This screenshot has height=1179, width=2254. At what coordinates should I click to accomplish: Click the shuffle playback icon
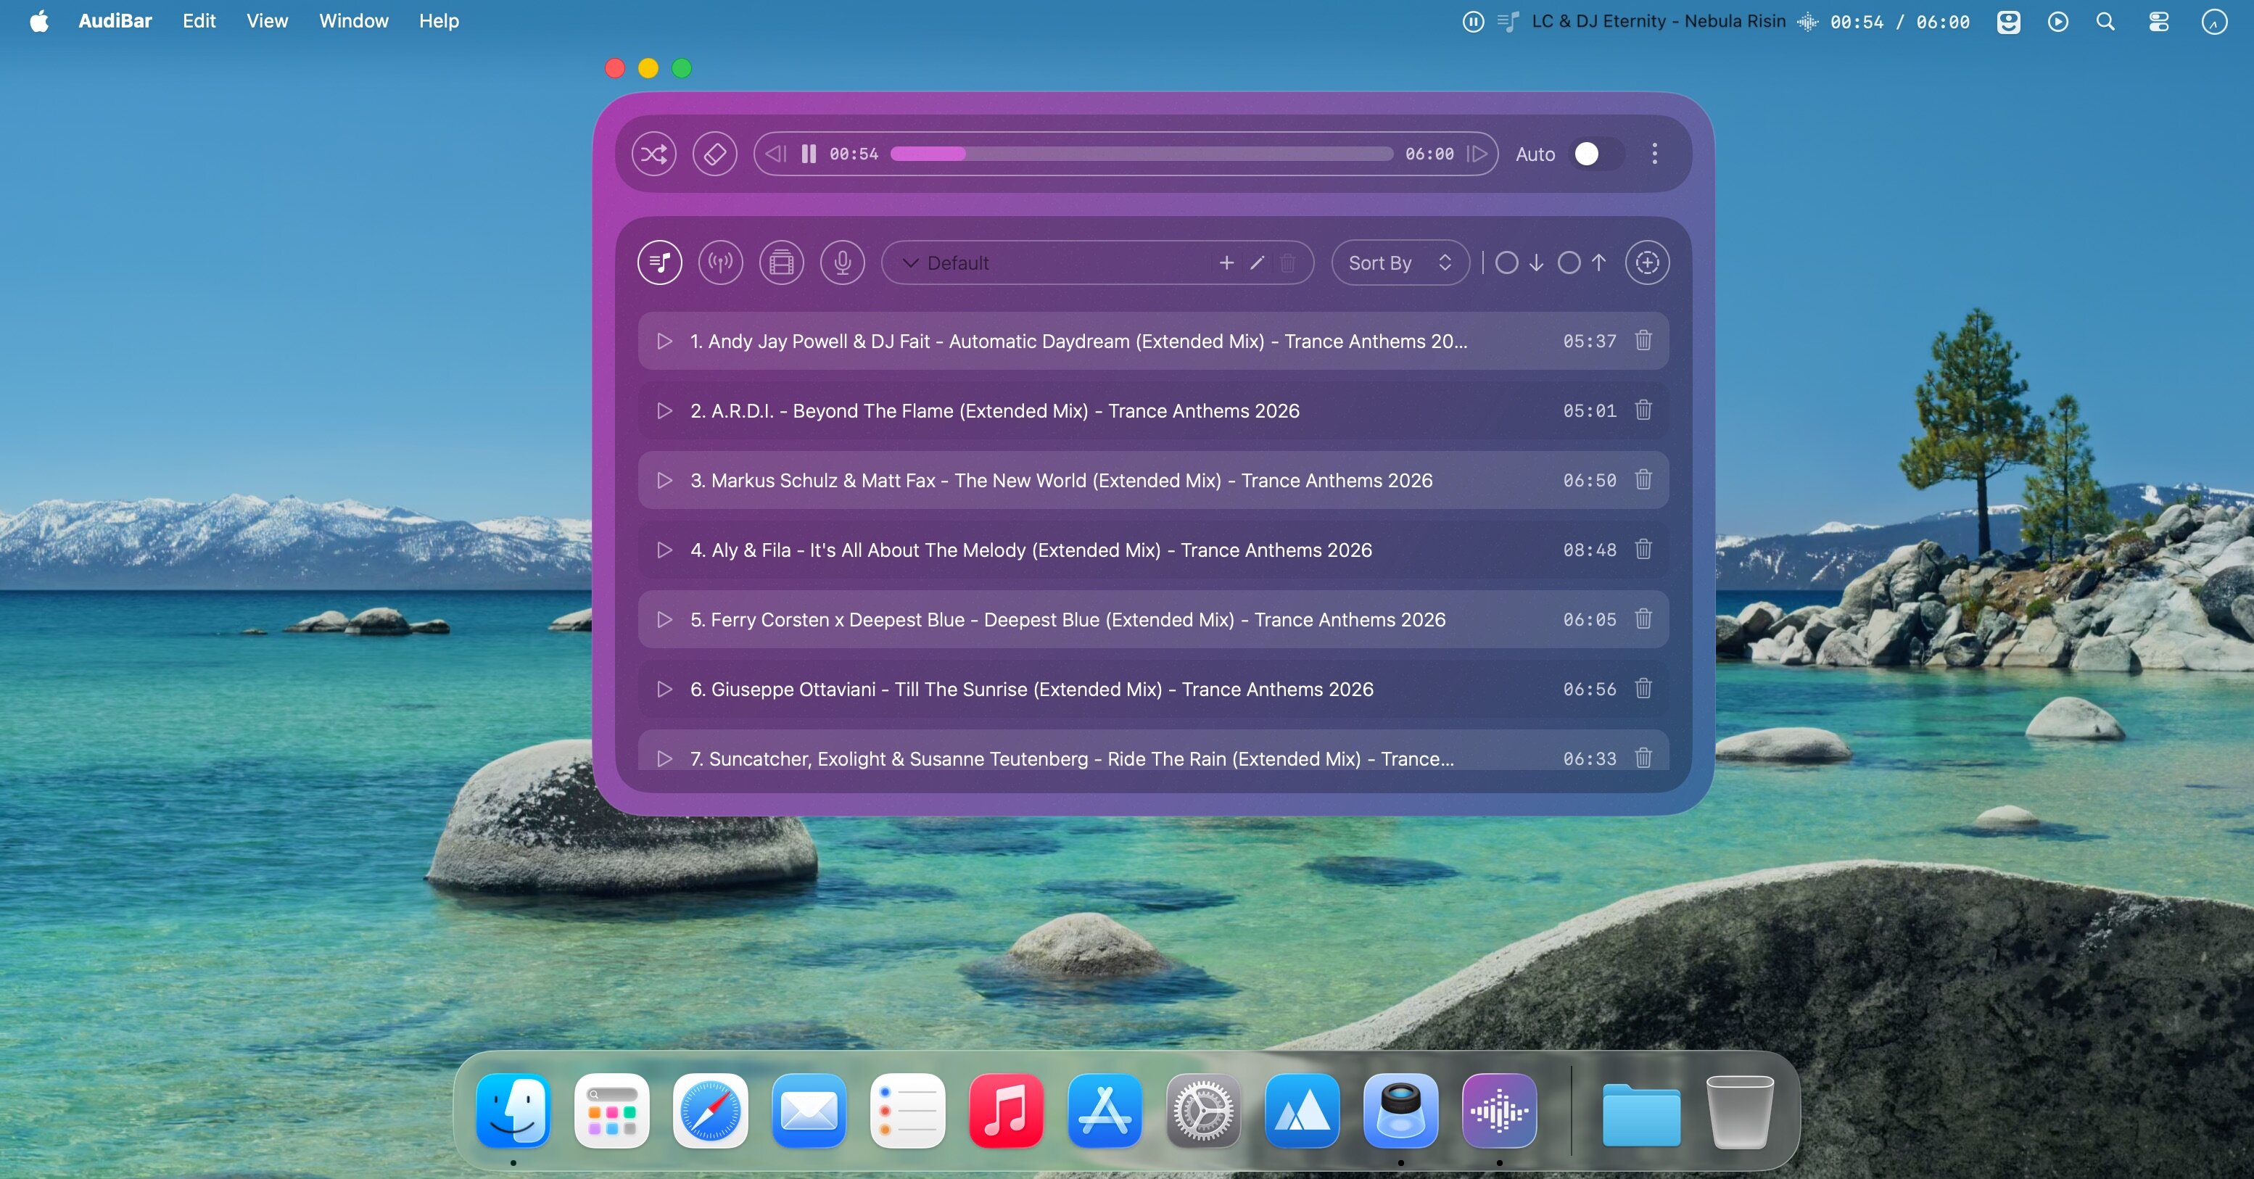653,154
